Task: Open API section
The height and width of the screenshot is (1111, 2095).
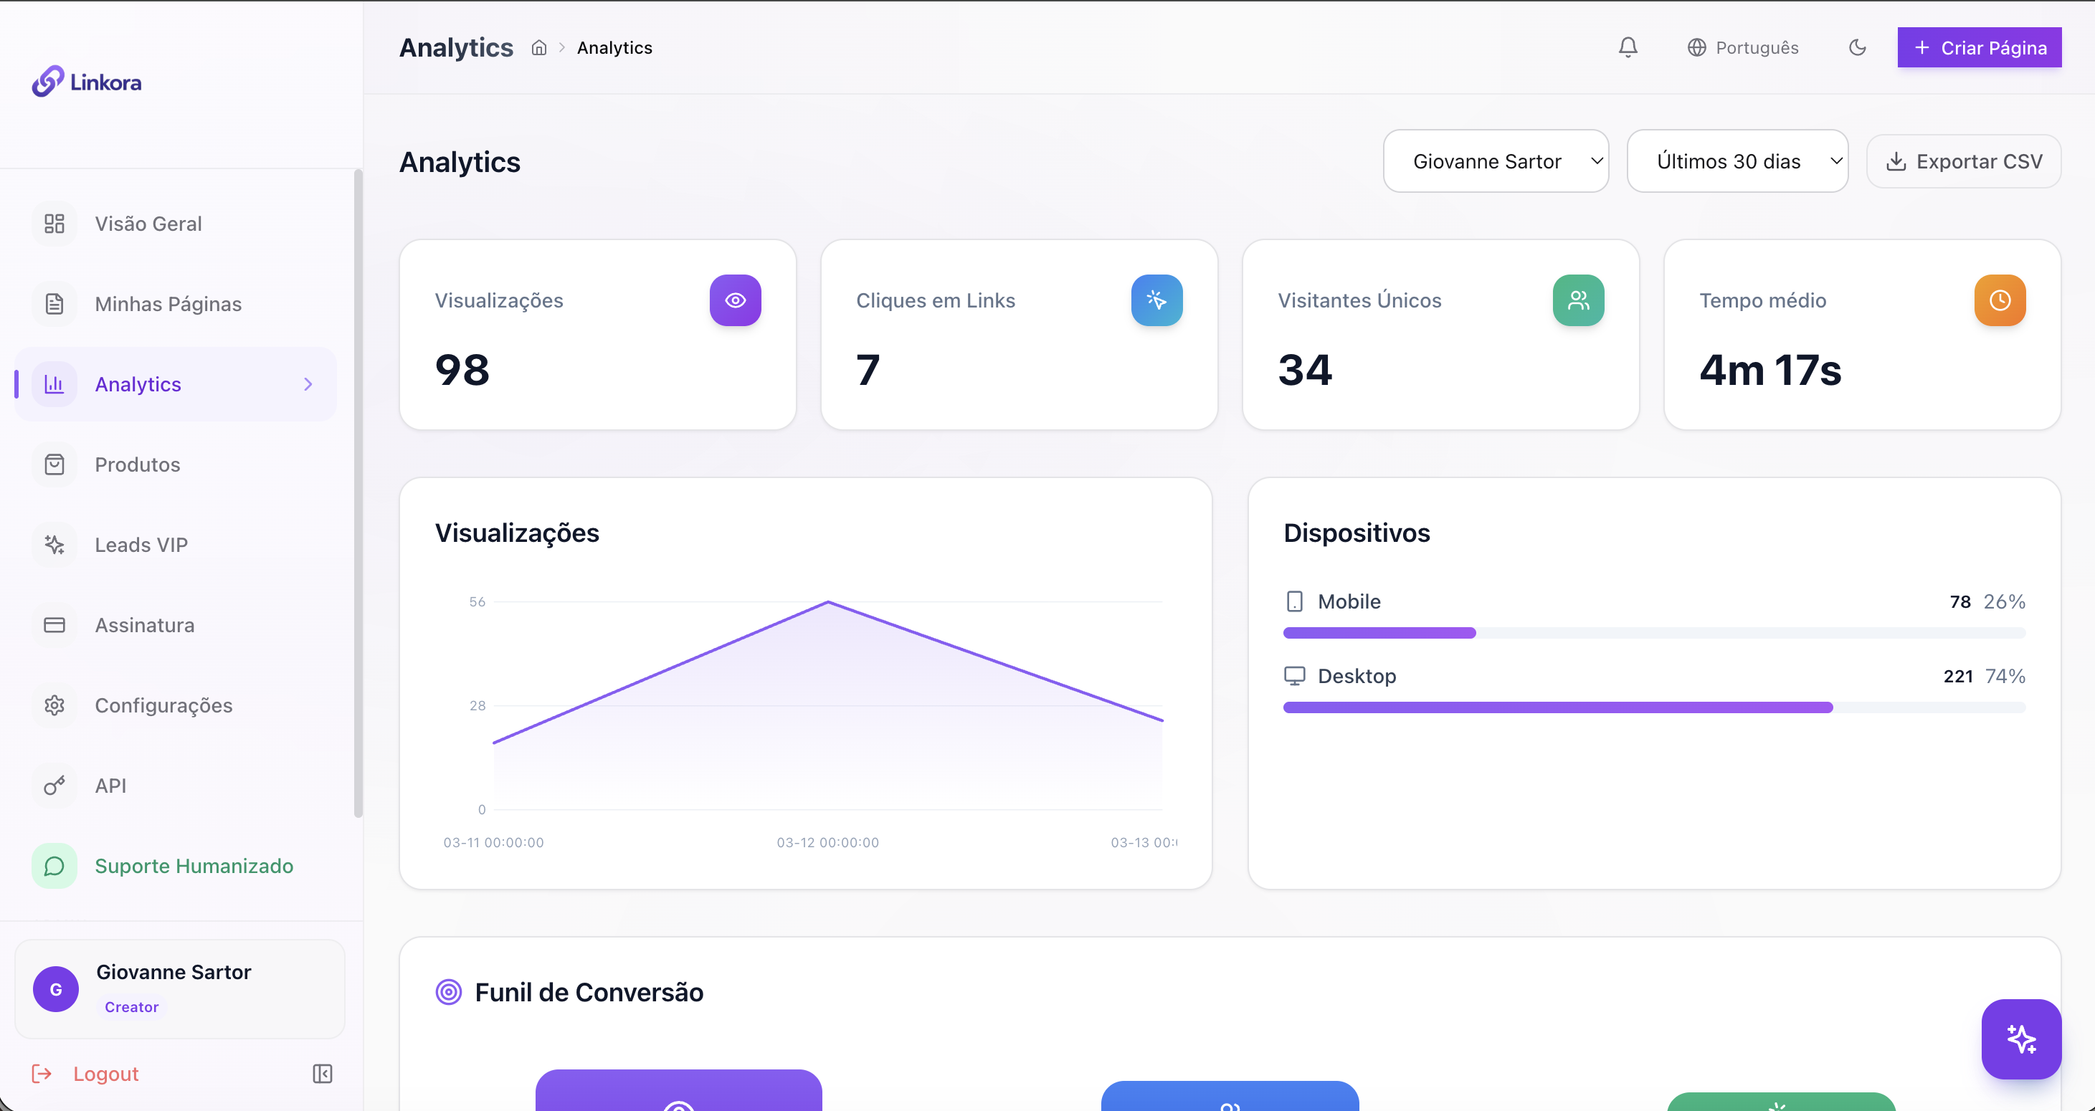Action: pos(176,786)
